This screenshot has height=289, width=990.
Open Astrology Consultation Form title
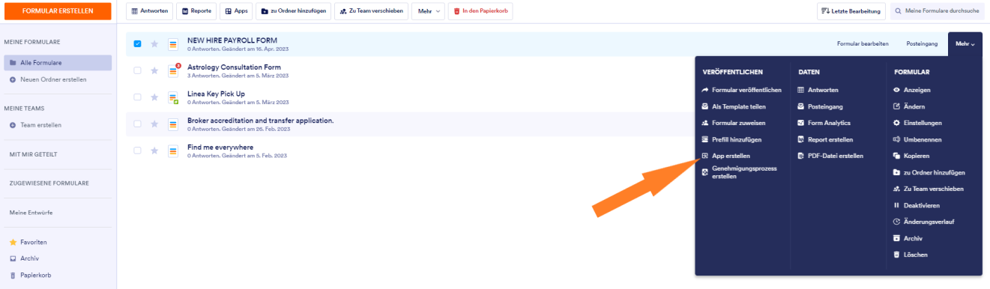point(234,67)
